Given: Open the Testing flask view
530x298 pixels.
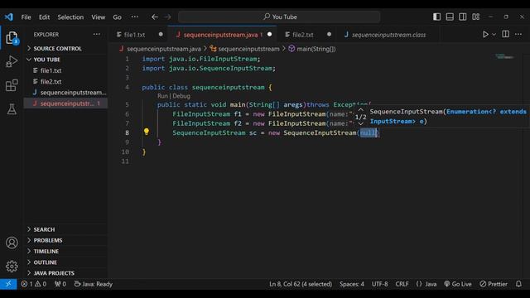Looking at the screenshot, I should 12,108.
